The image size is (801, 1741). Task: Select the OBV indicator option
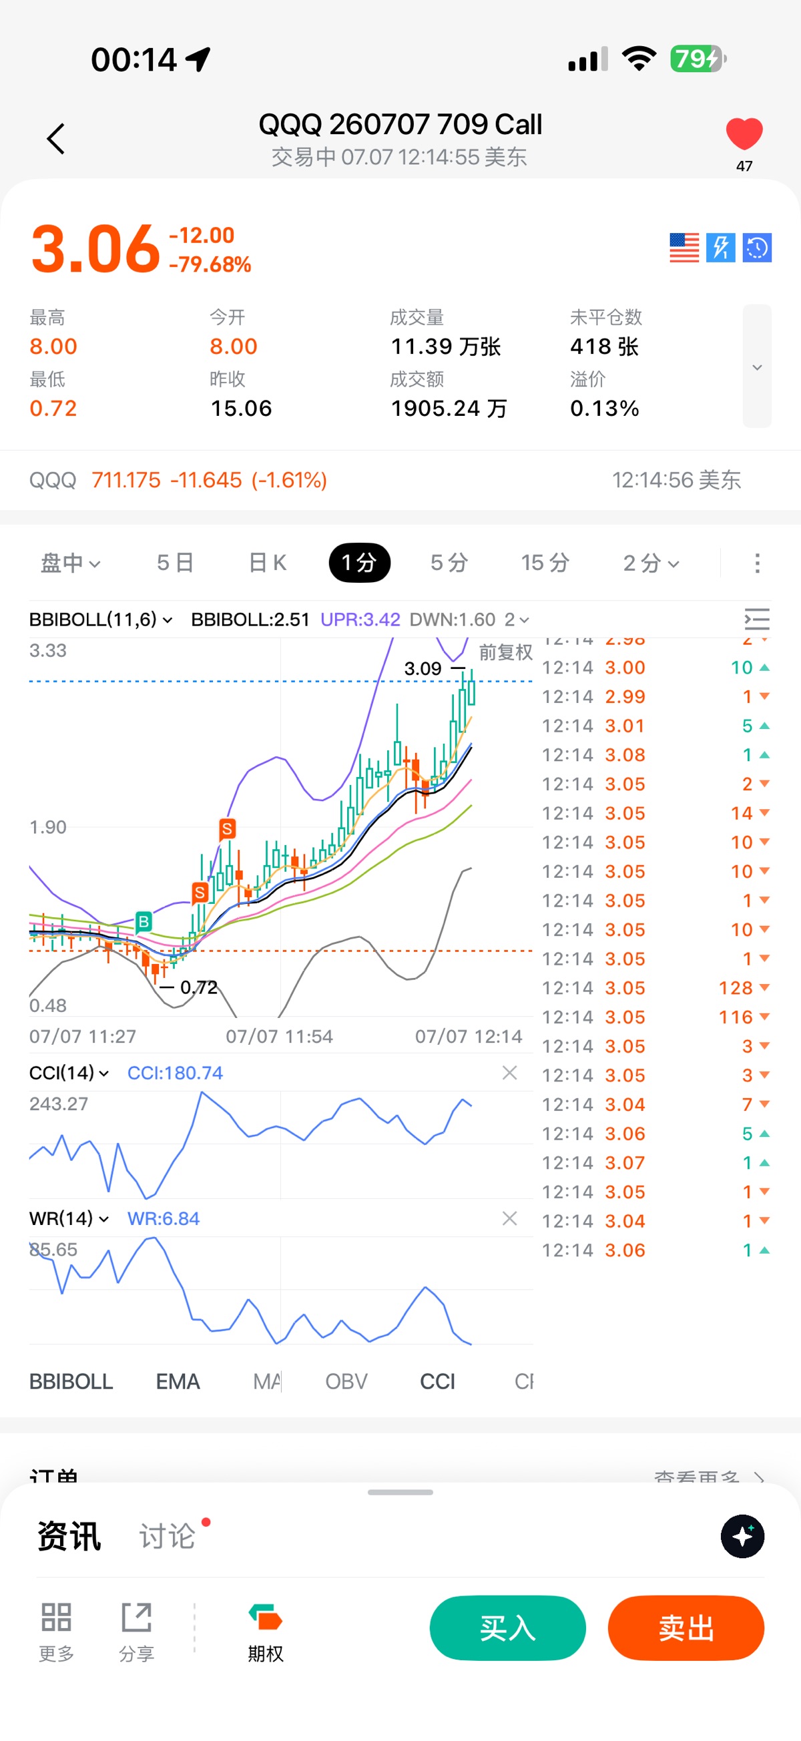click(346, 1381)
